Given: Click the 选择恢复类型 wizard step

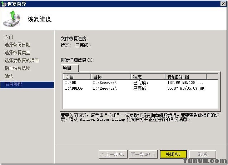Looking at the screenshot, I should pos(18,52).
